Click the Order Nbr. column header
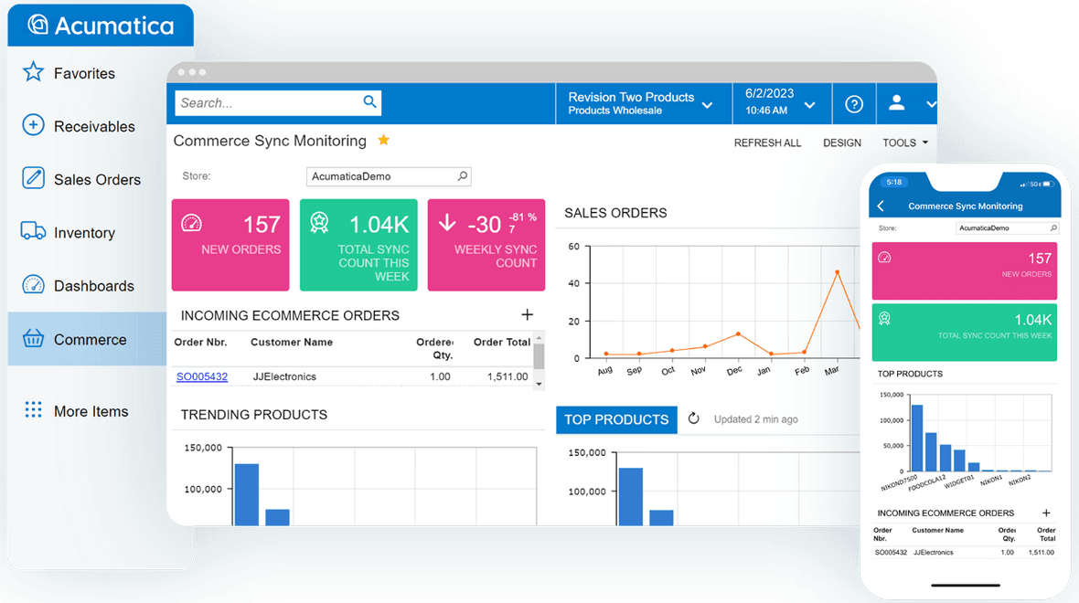 coord(200,342)
